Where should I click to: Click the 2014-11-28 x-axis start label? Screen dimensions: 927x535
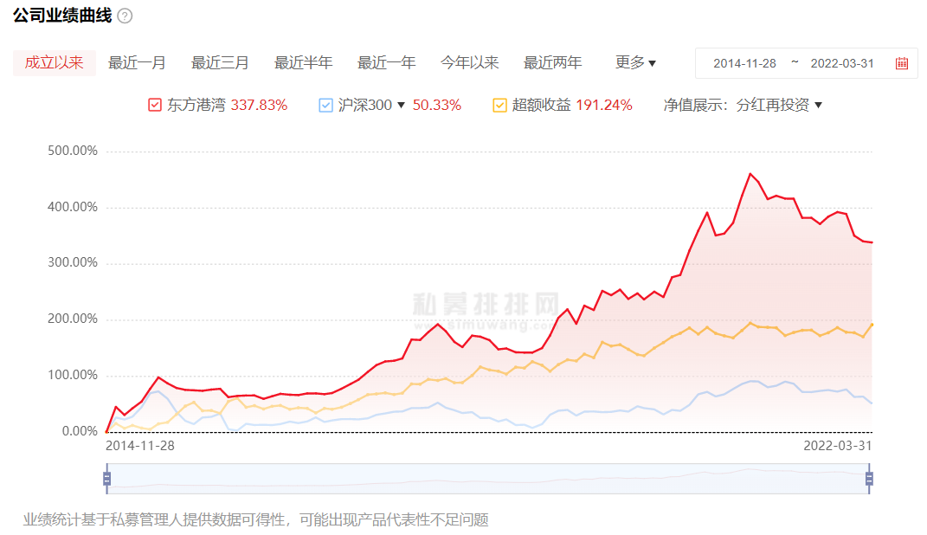click(140, 446)
